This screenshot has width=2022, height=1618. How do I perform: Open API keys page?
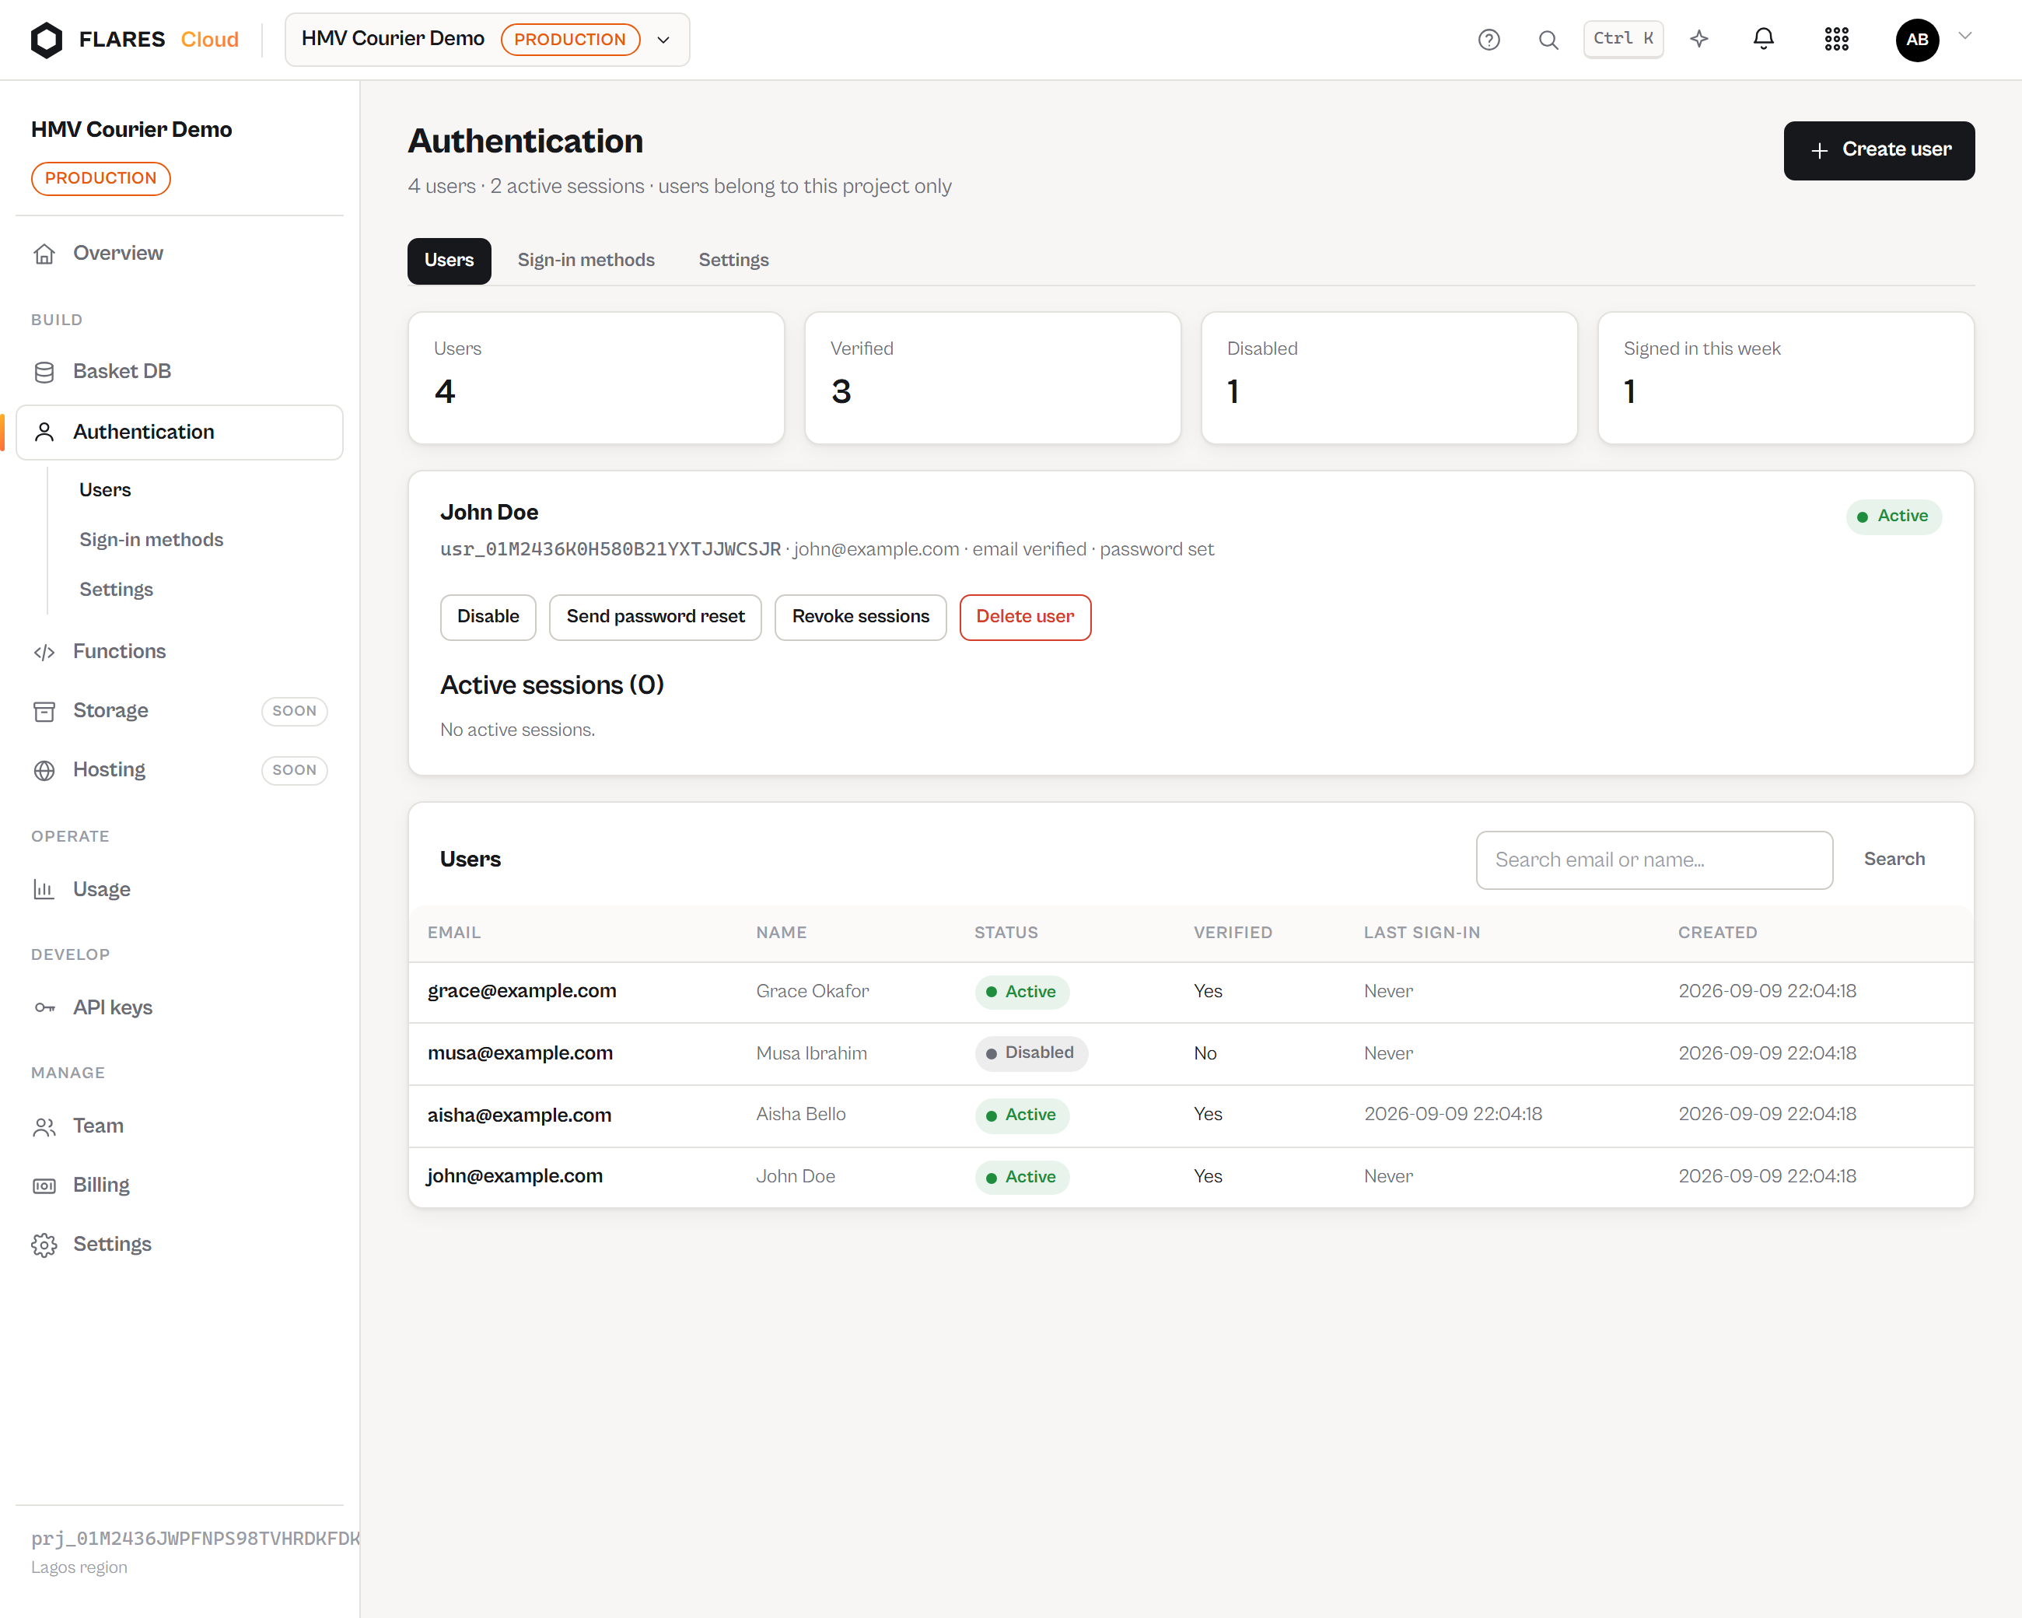click(179, 1007)
